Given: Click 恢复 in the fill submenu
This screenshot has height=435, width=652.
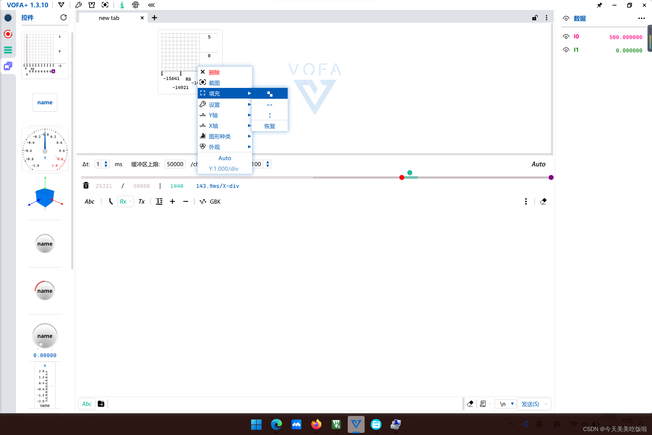Looking at the screenshot, I should pos(270,126).
